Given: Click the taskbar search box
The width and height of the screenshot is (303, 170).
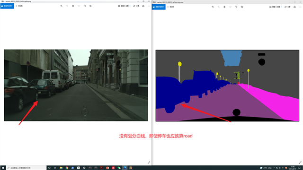Looking at the screenshot, I should 26,168.
